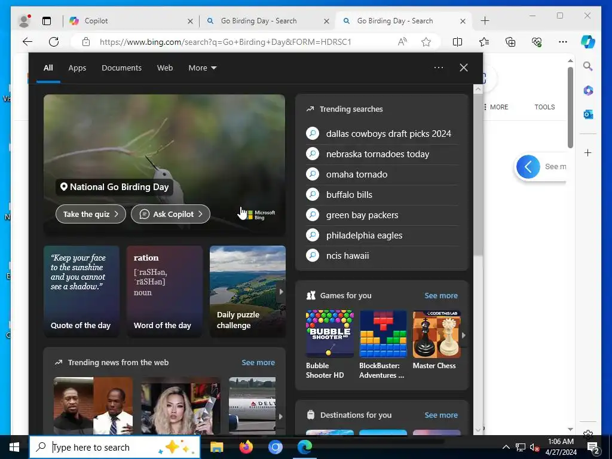Viewport: 612px width, 459px height.
Task: Expand the More dropdown in search panel
Action: (203, 68)
